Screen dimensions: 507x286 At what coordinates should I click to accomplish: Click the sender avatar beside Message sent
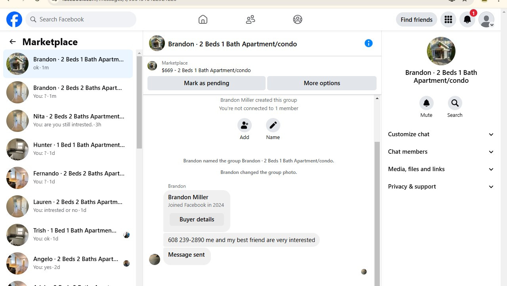(155, 259)
